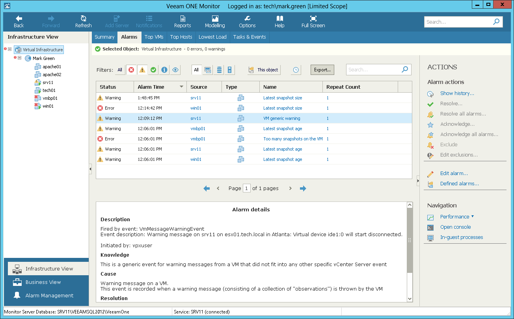Select tech01 in the tree
The height and width of the screenshot is (319, 514).
click(x=49, y=90)
